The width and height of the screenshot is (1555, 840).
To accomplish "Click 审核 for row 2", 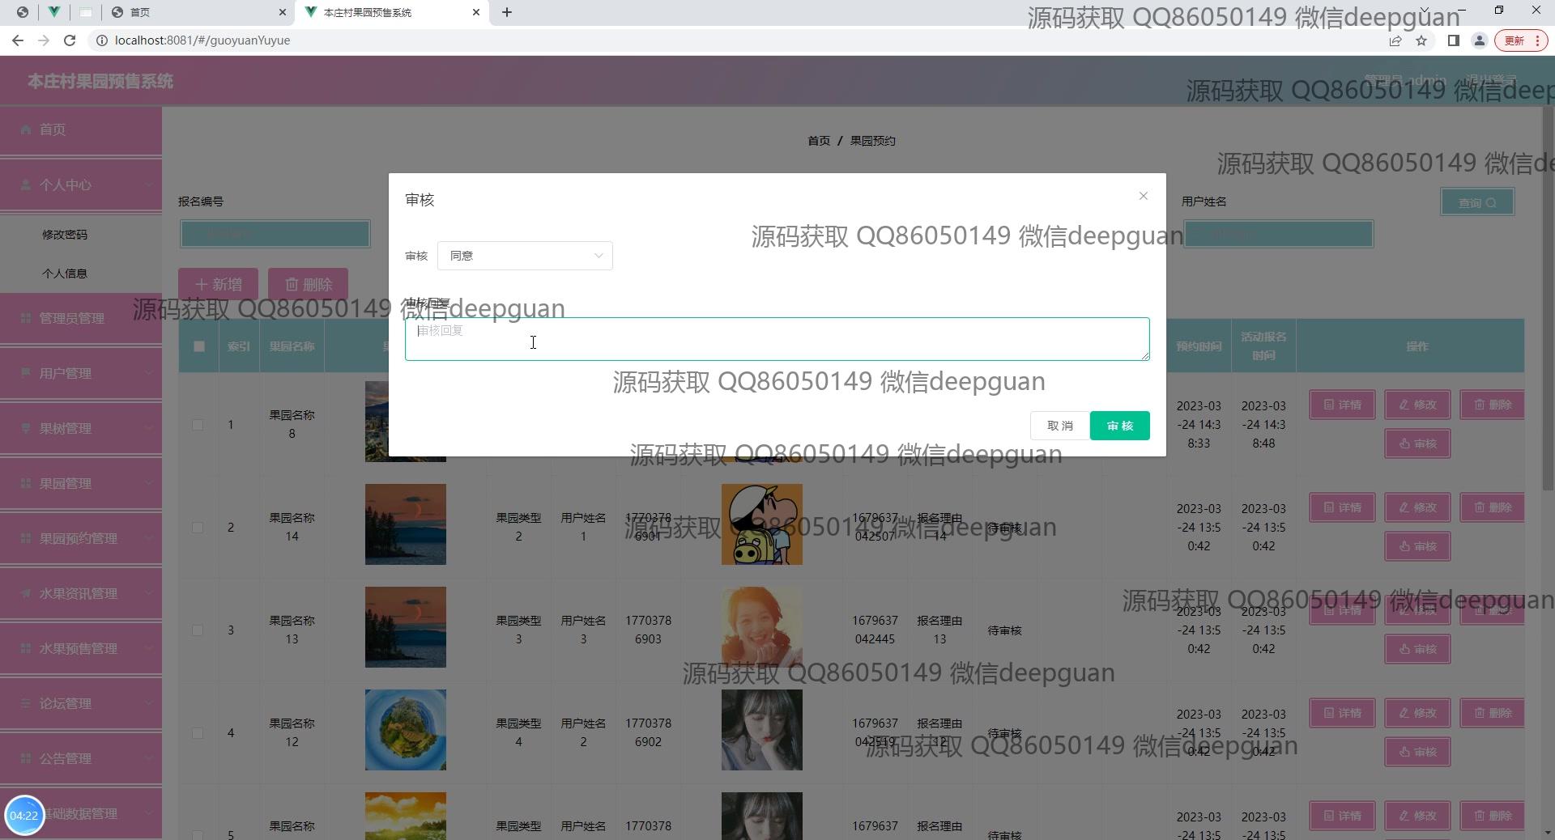I will (1417, 546).
